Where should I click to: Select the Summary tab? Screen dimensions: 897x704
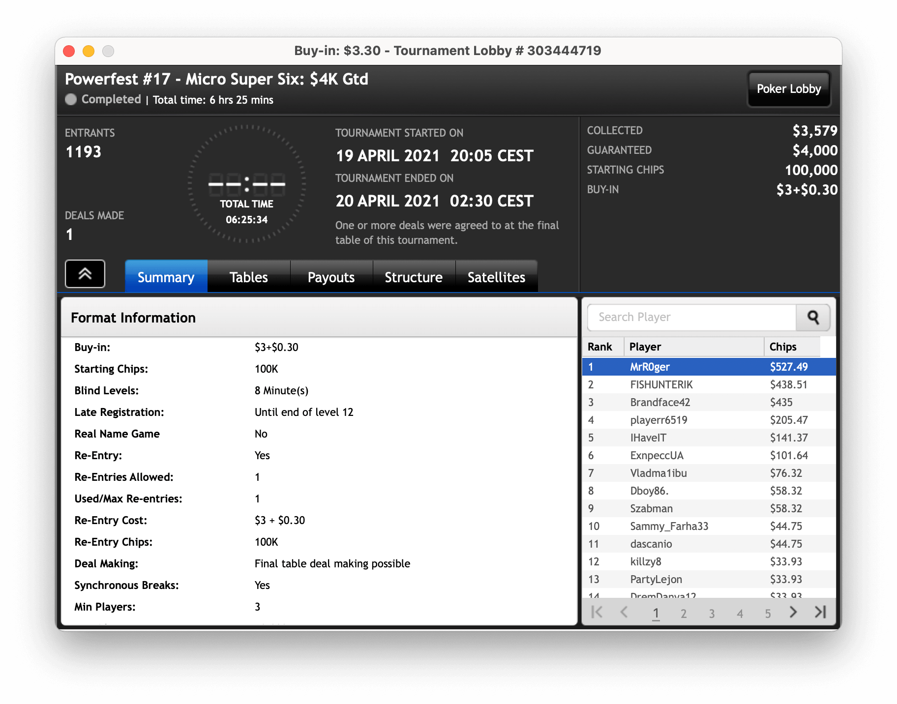point(166,277)
